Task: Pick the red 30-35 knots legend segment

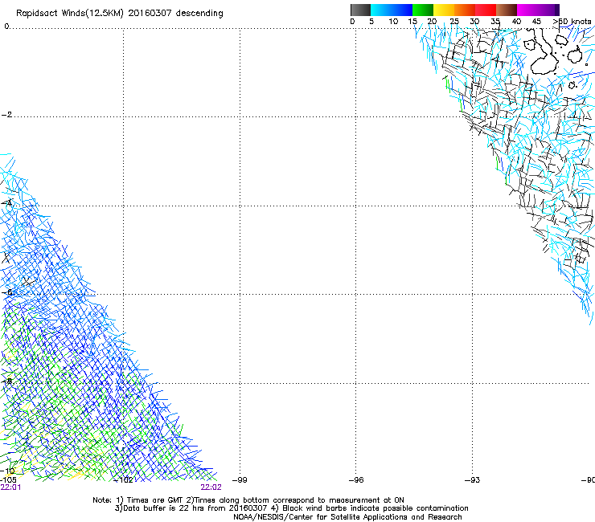Action: [x=486, y=10]
